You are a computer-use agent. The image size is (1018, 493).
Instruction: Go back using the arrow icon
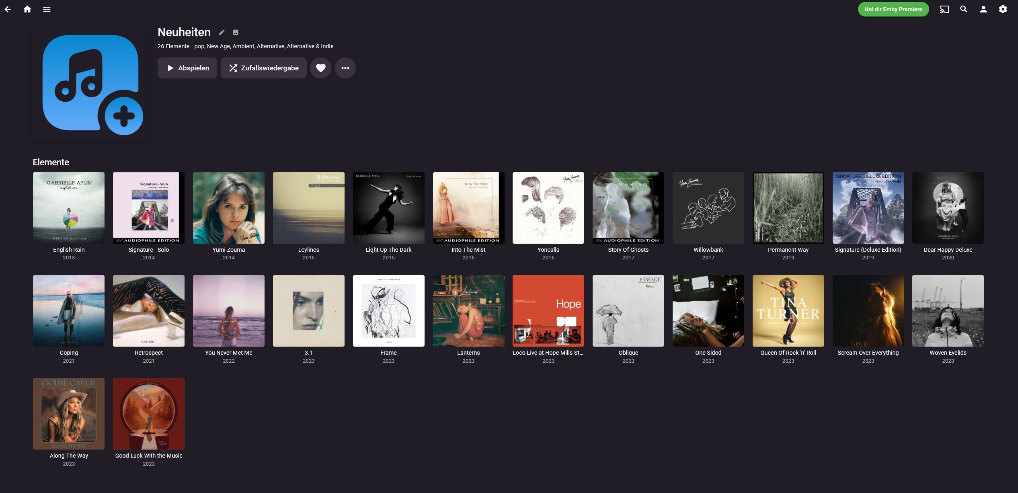tap(8, 9)
